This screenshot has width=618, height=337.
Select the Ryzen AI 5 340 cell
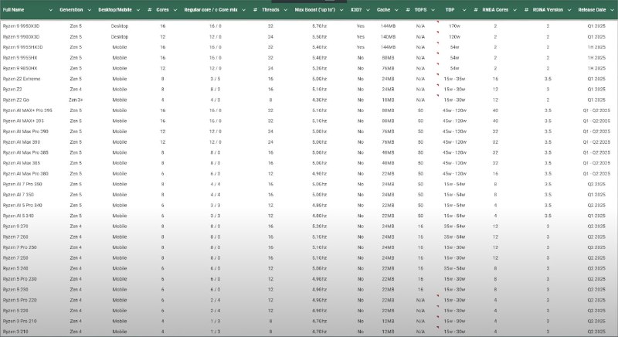coord(19,216)
